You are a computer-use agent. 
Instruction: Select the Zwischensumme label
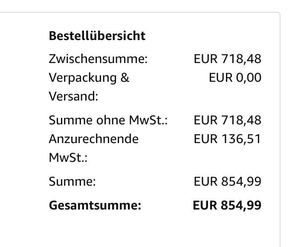(x=98, y=59)
